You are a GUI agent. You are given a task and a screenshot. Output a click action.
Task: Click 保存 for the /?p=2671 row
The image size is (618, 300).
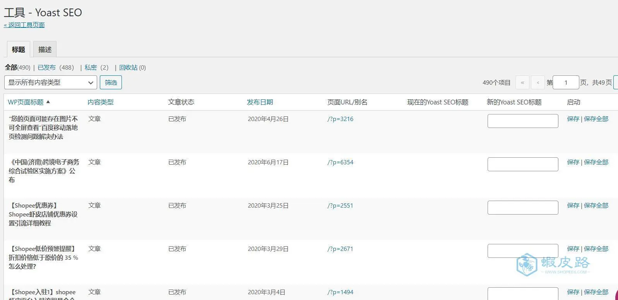tap(573, 249)
